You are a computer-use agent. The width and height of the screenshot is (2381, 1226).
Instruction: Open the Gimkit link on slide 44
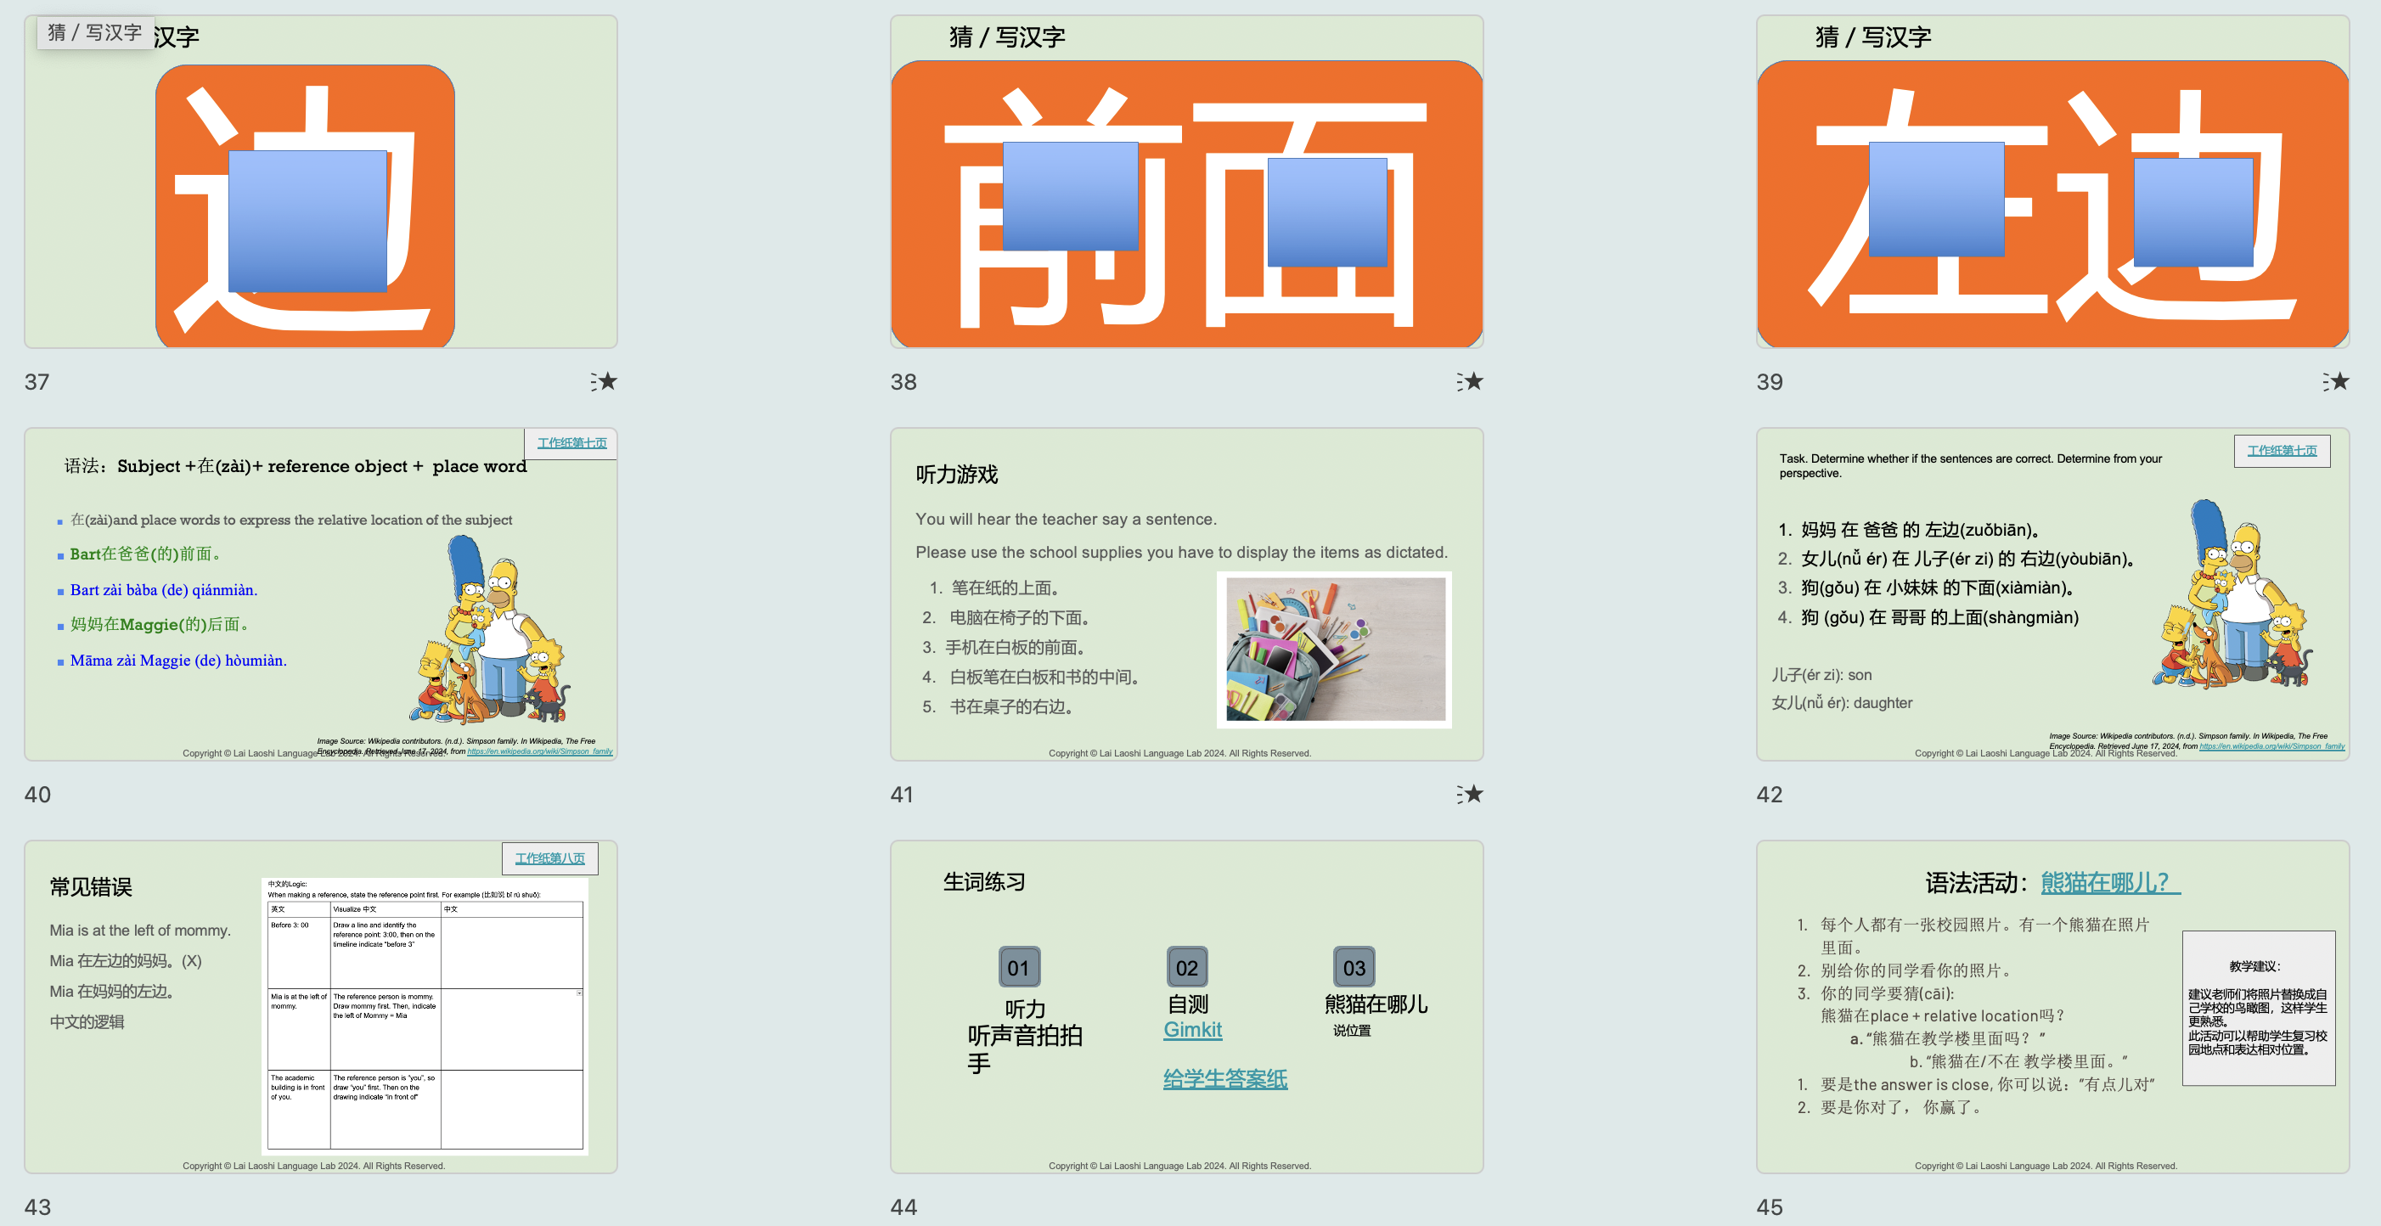[1191, 1029]
